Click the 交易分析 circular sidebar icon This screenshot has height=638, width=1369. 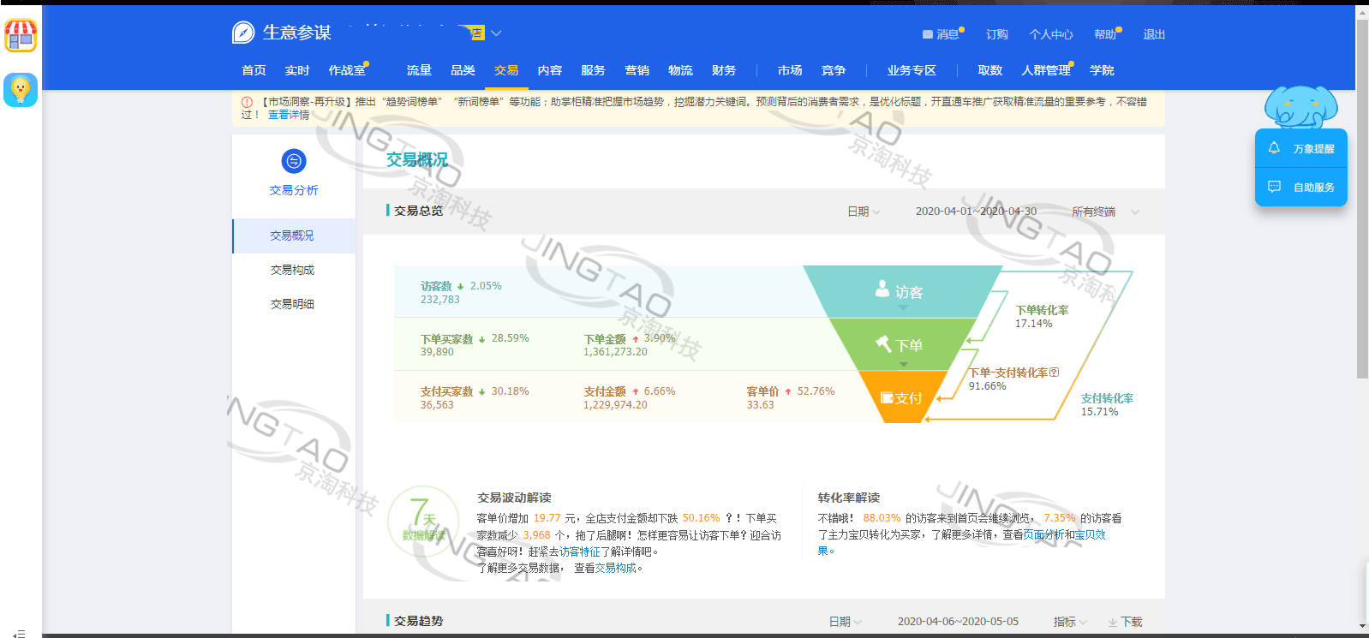pos(294,161)
